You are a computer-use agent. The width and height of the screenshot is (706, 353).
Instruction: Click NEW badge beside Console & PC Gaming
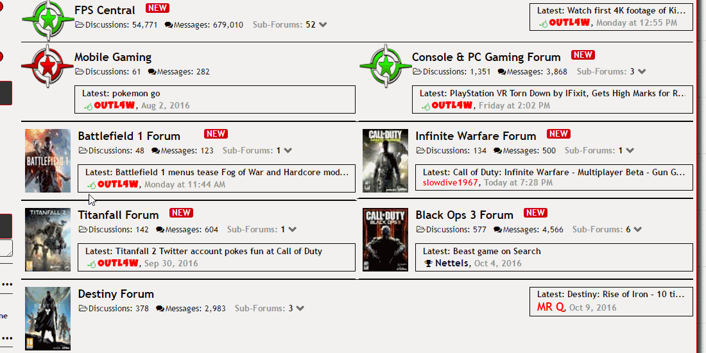583,55
